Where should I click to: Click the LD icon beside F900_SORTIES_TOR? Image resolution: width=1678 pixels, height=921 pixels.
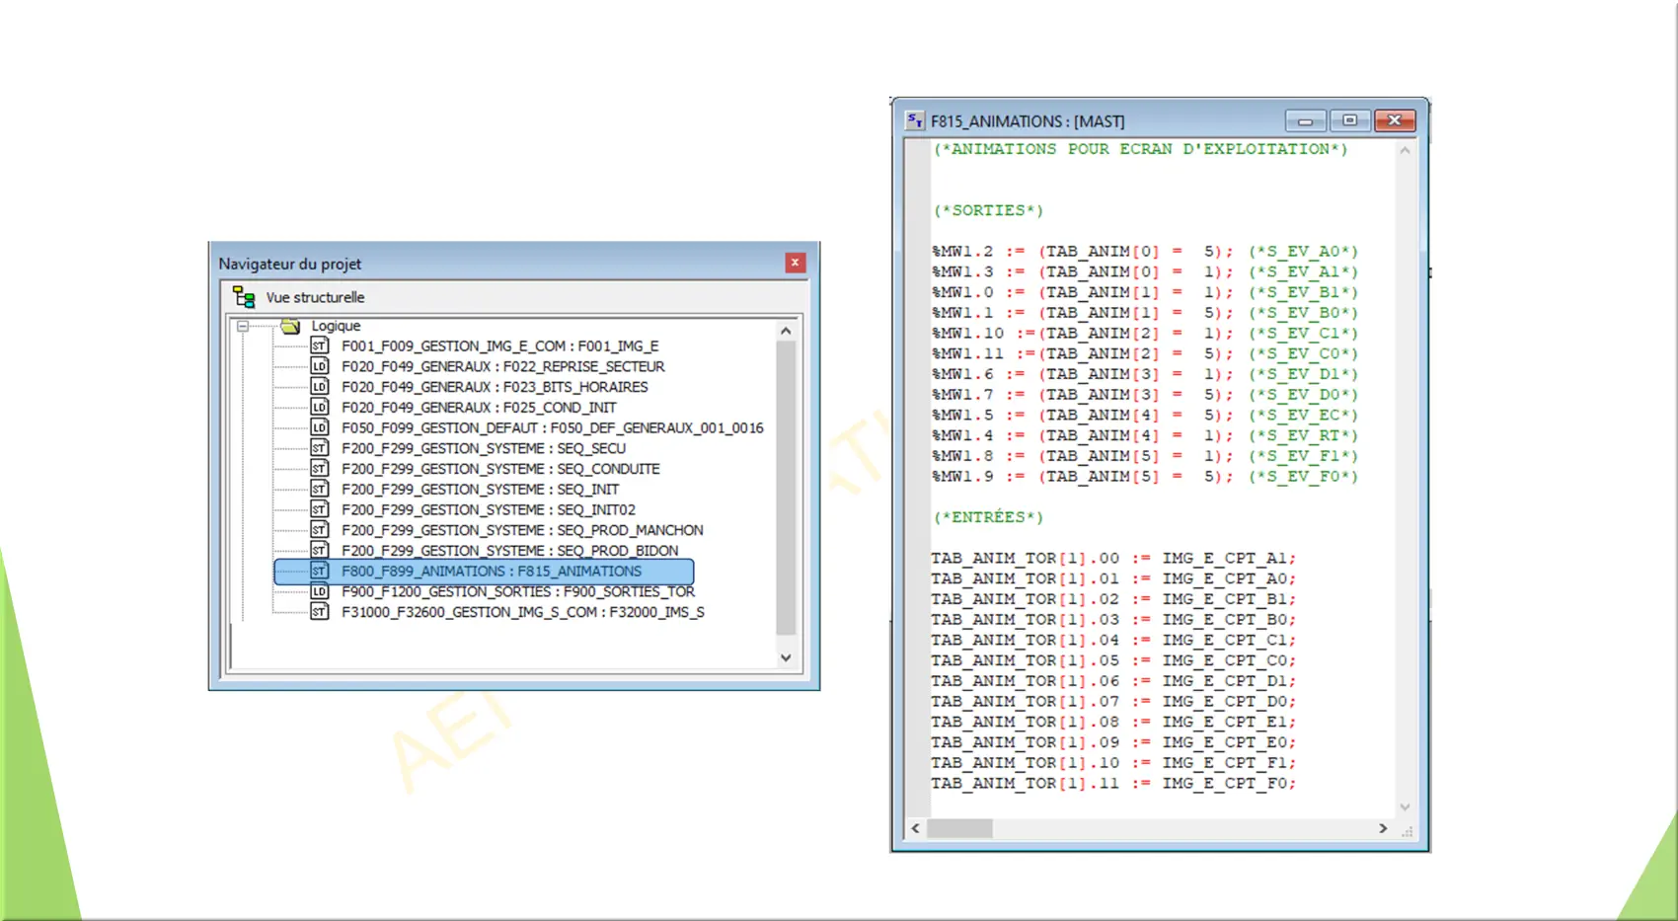pyautogui.click(x=319, y=591)
